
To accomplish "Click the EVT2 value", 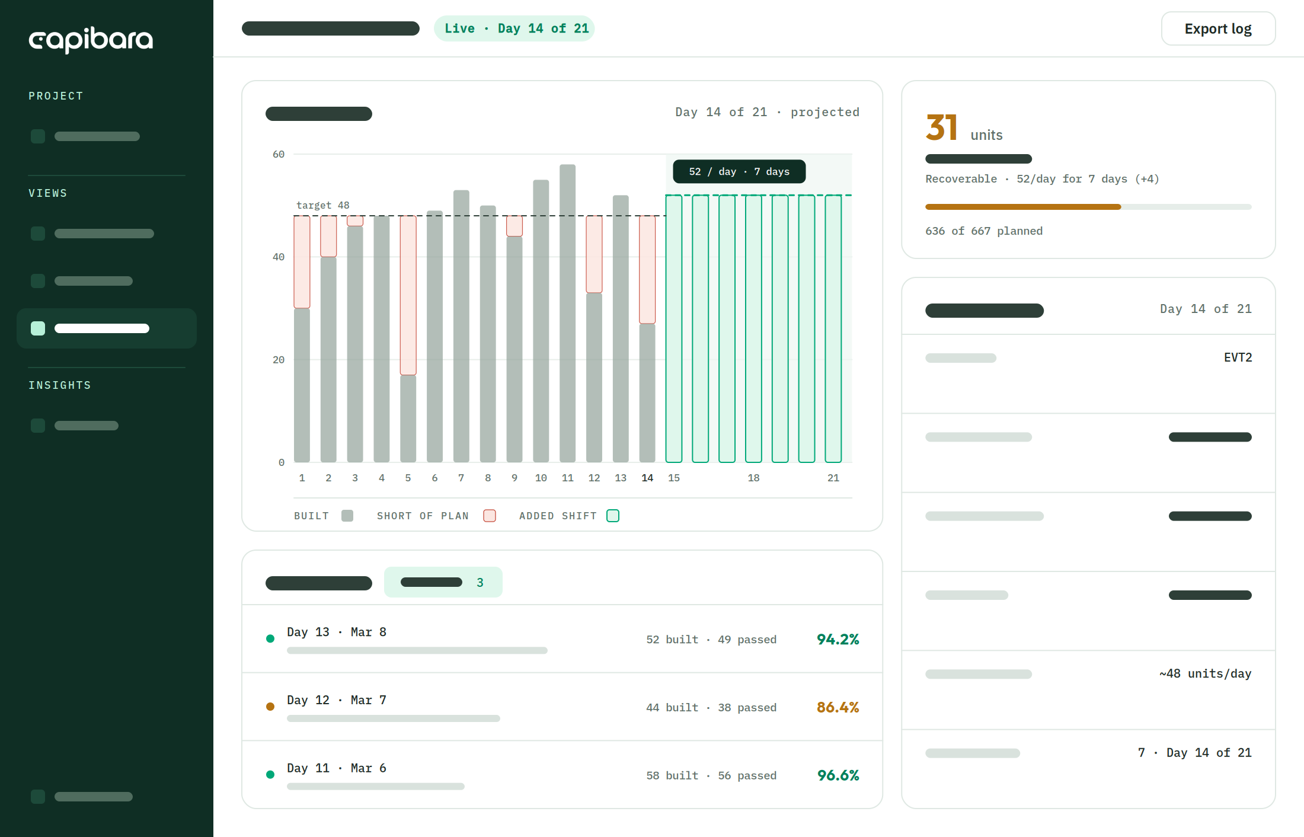I will pyautogui.click(x=1238, y=357).
